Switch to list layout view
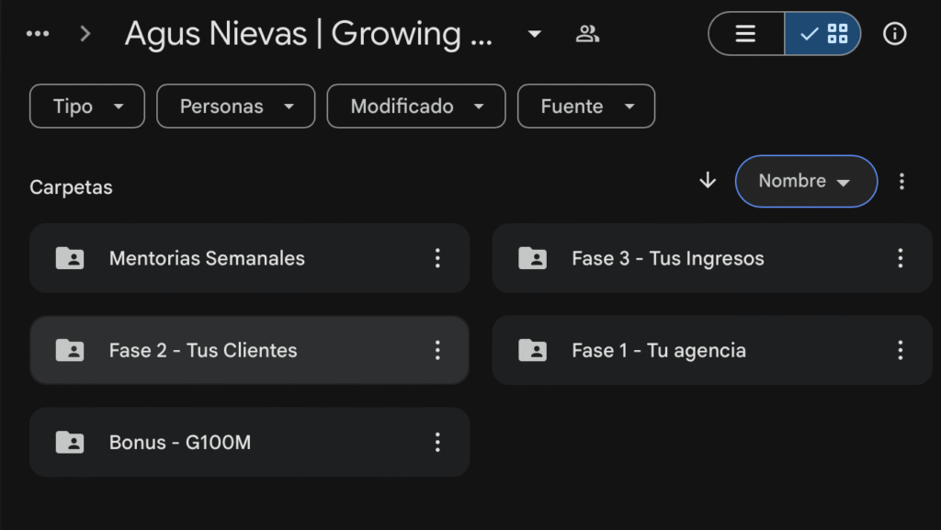Image resolution: width=941 pixels, height=530 pixels. [746, 34]
